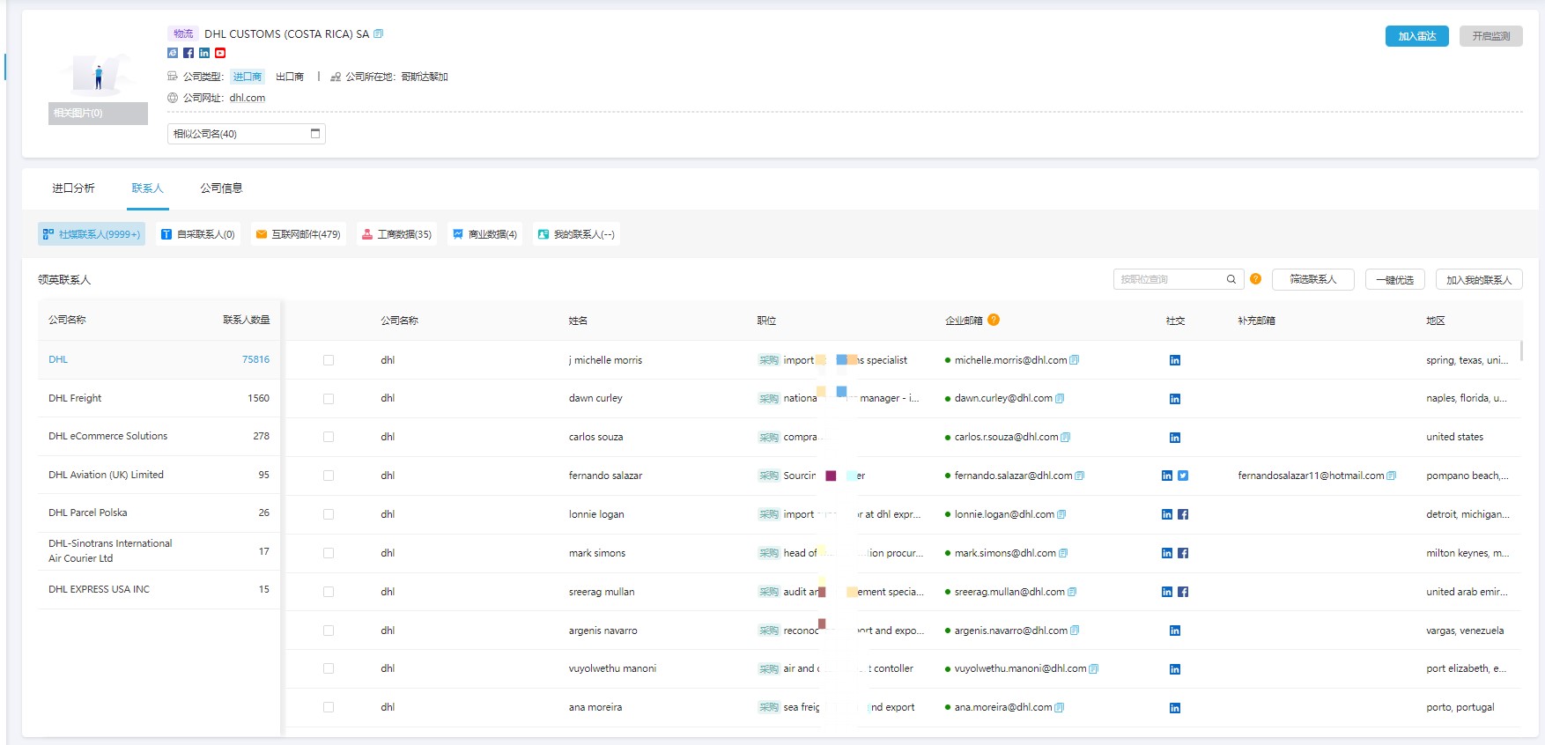Open Twitter profile of fernando salazar

1183,476
